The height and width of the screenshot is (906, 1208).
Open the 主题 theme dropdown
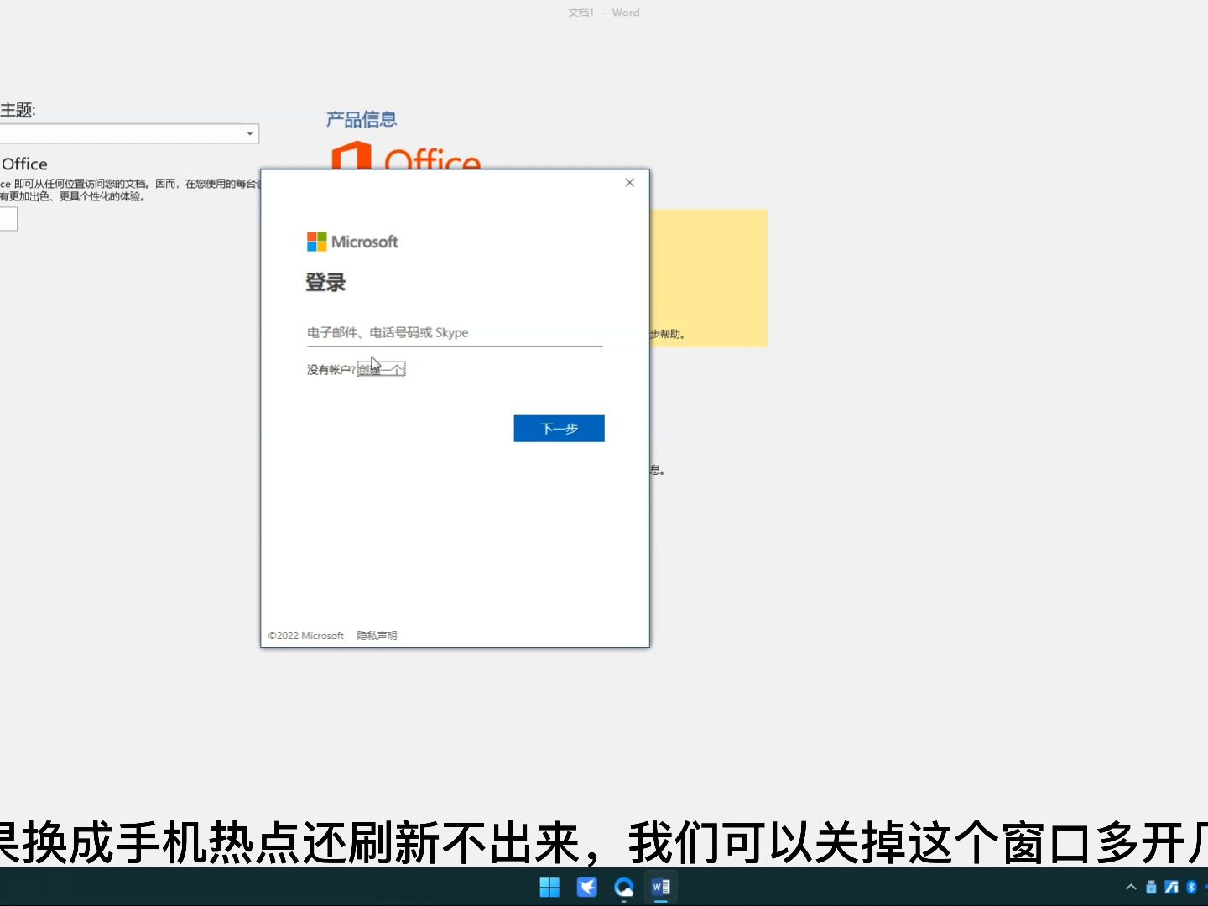tap(249, 133)
